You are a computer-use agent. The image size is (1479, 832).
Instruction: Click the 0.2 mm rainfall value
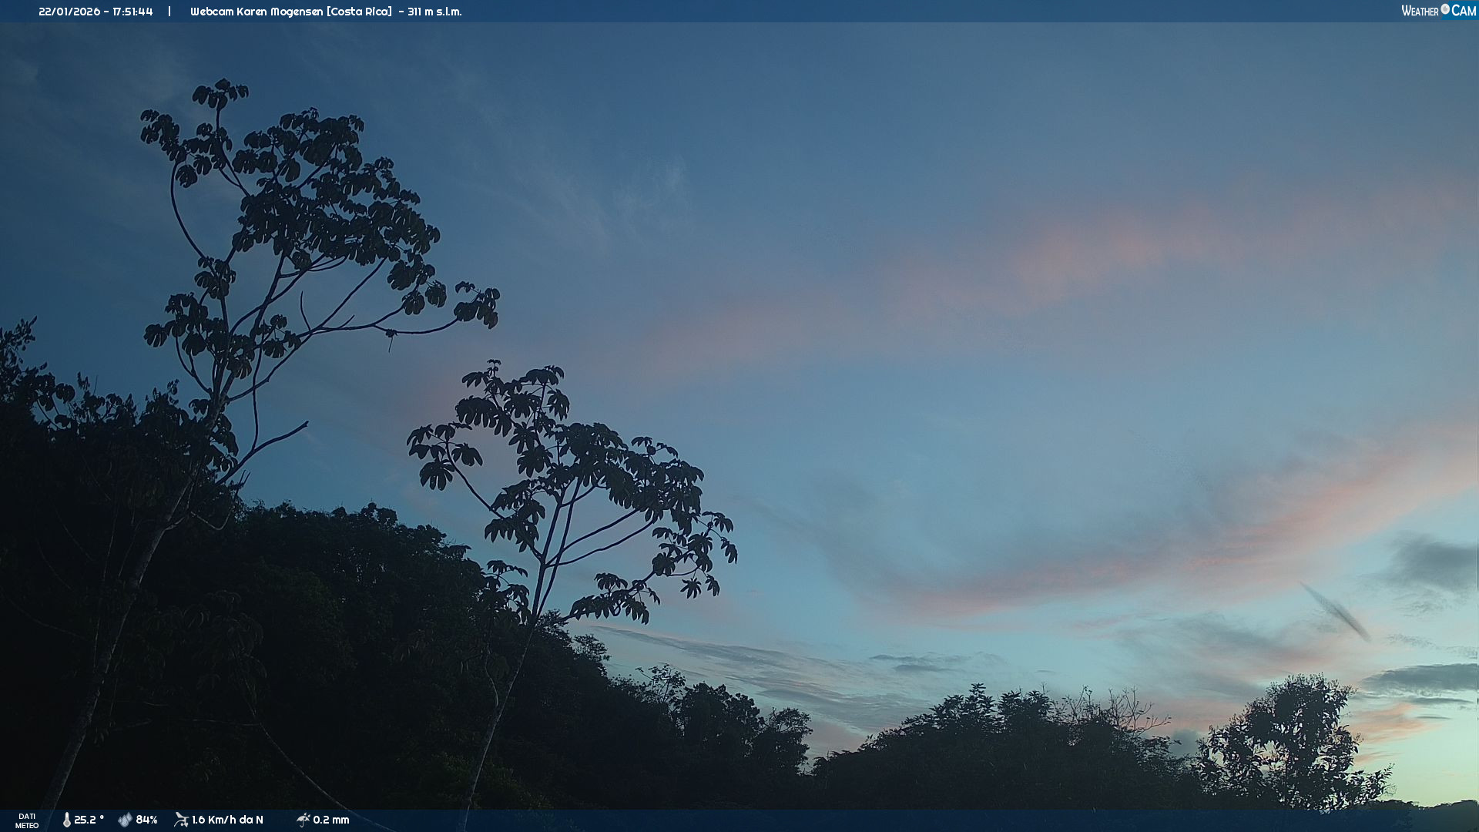[331, 820]
